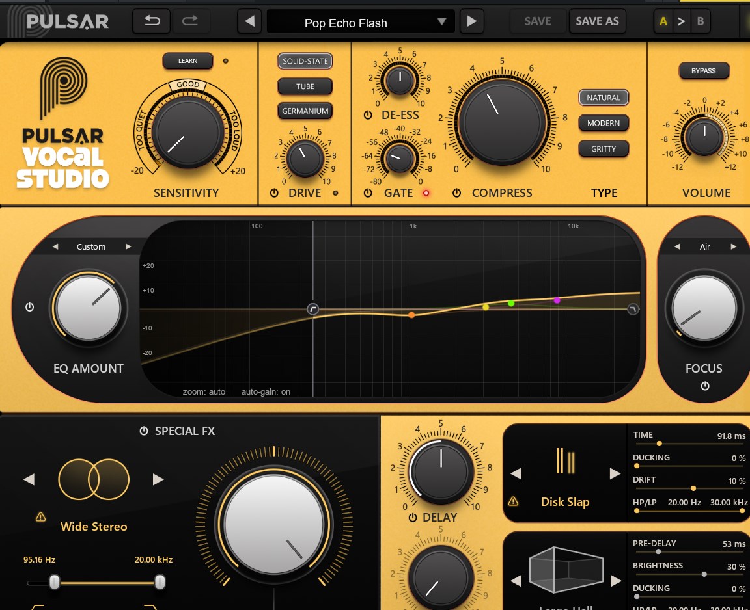Click the redo arrow icon
The image size is (750, 610).
[190, 21]
